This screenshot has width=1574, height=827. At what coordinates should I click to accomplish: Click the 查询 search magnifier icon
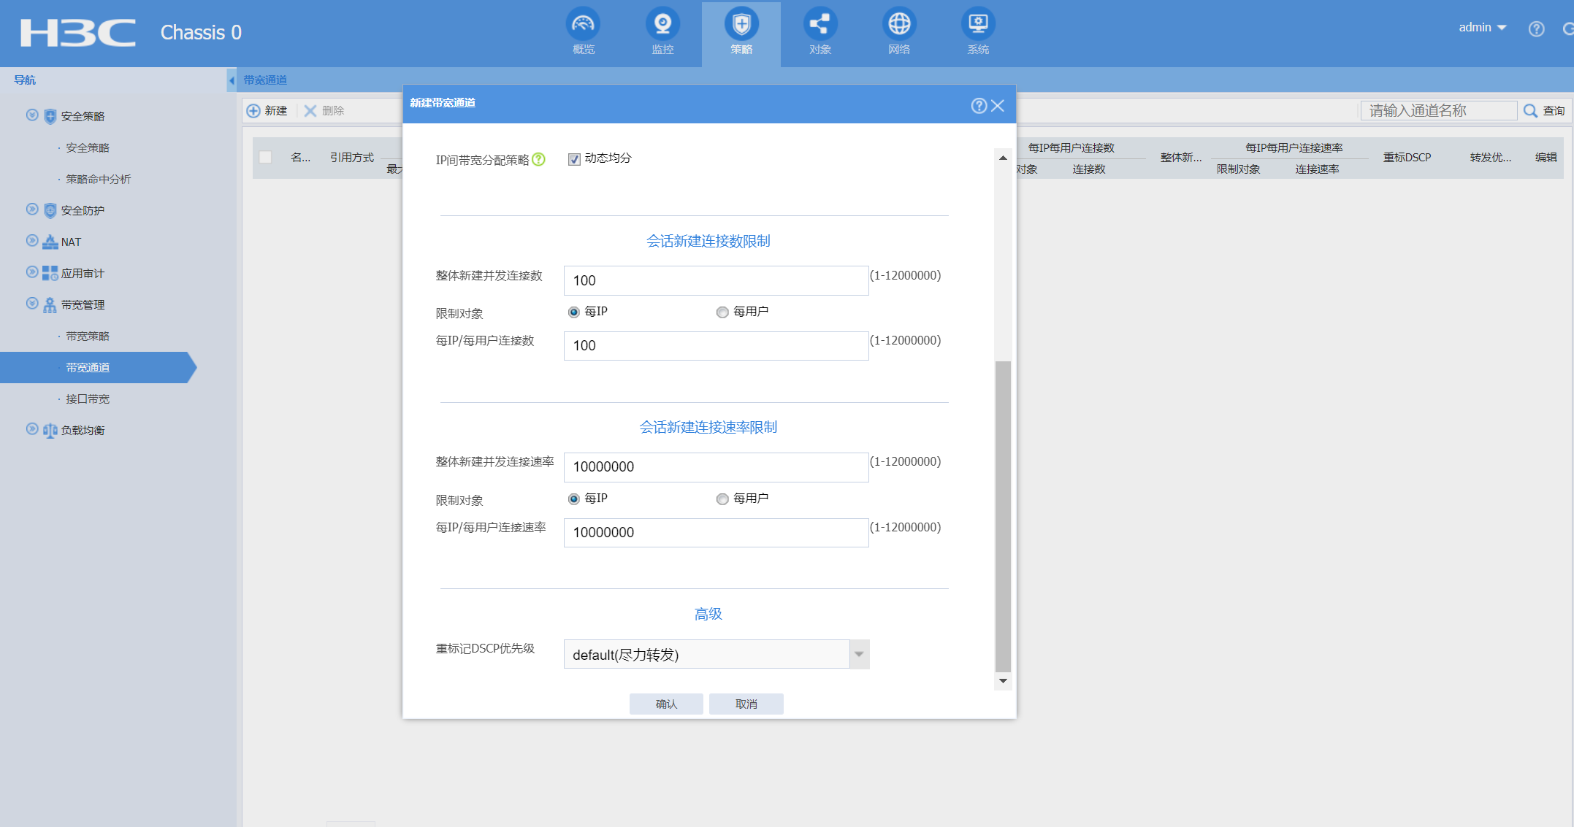click(x=1530, y=111)
